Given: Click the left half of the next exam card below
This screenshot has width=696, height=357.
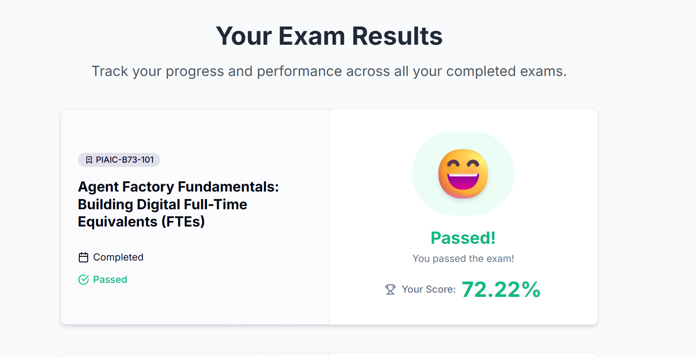Looking at the screenshot, I should (195, 355).
